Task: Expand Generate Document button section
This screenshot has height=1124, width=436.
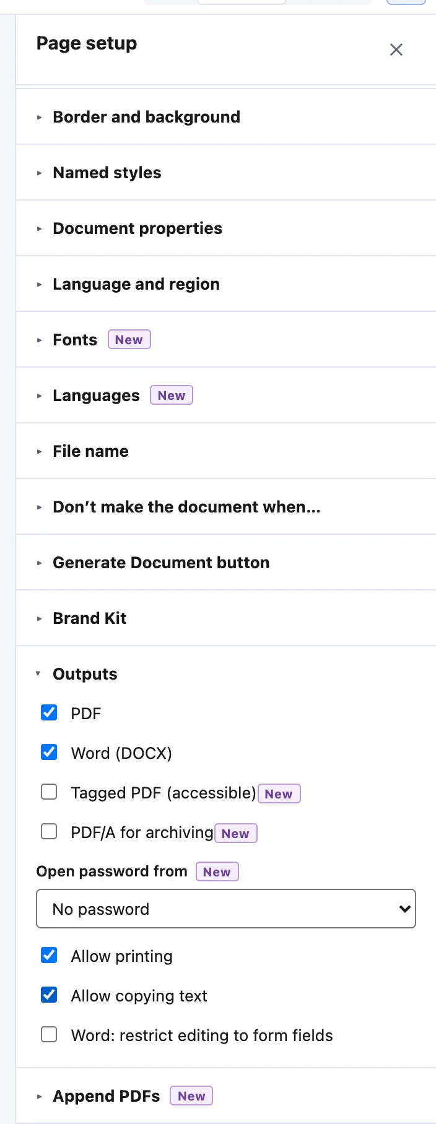Action: pyautogui.click(x=226, y=563)
